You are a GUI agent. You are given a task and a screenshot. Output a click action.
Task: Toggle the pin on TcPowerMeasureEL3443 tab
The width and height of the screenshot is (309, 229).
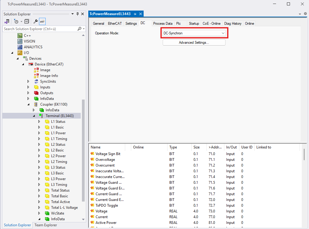(x=135, y=14)
